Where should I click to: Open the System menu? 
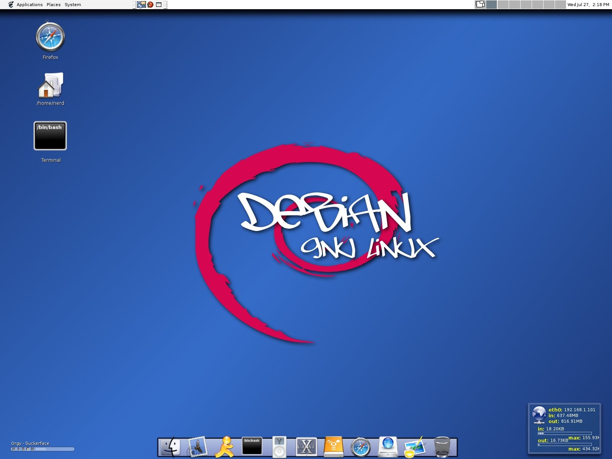pos(73,5)
